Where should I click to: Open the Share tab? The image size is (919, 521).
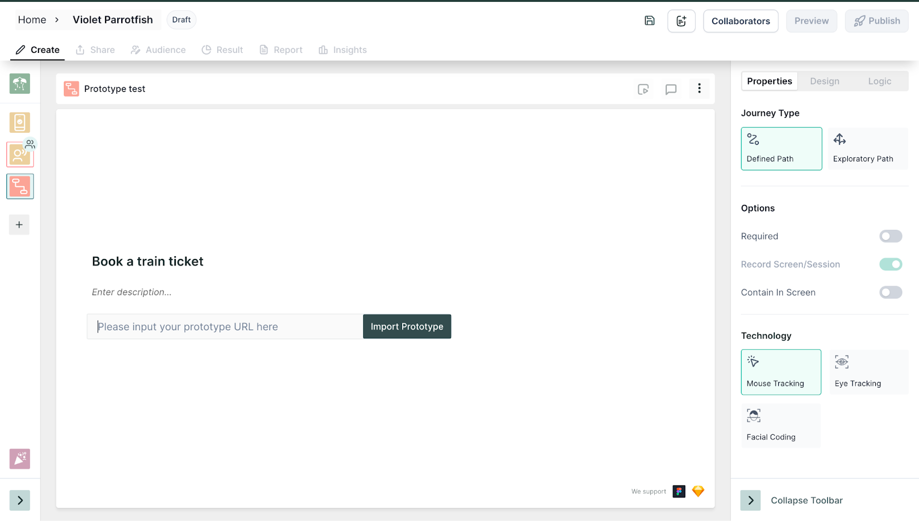95,50
